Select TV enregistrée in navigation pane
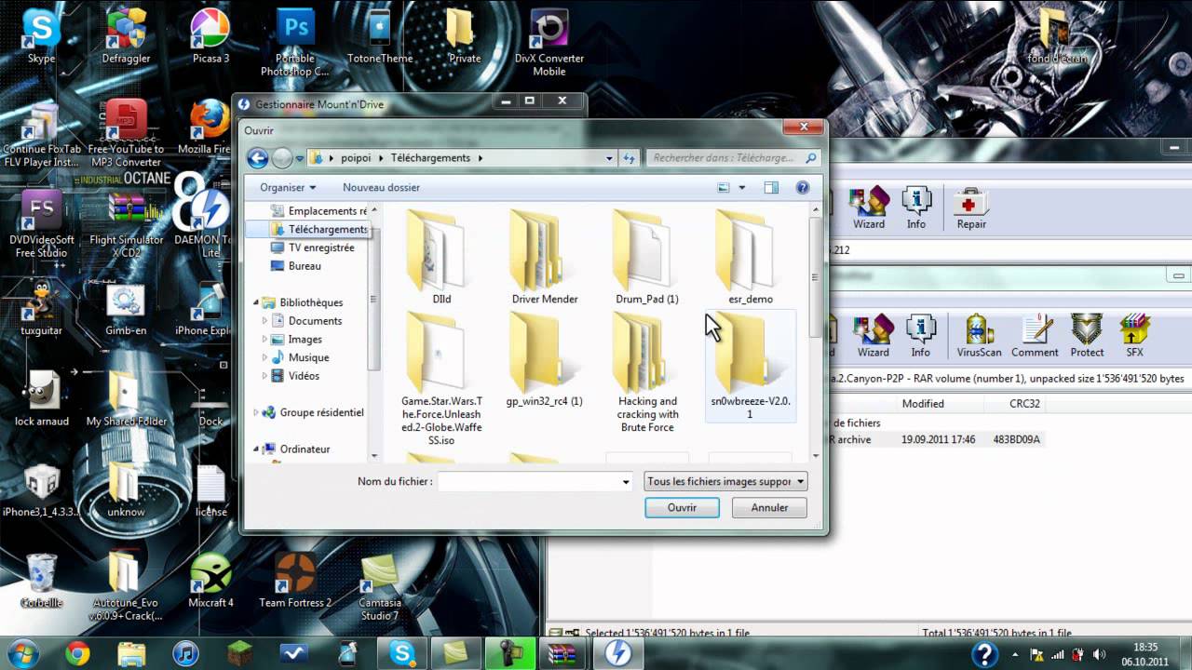 [311, 248]
